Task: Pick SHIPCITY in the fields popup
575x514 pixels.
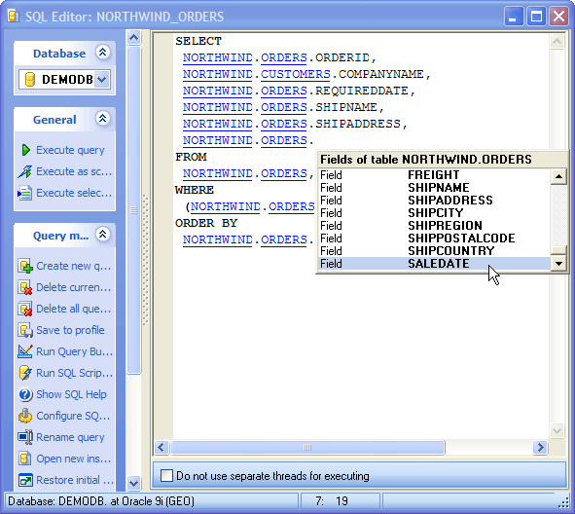Action: (x=435, y=213)
